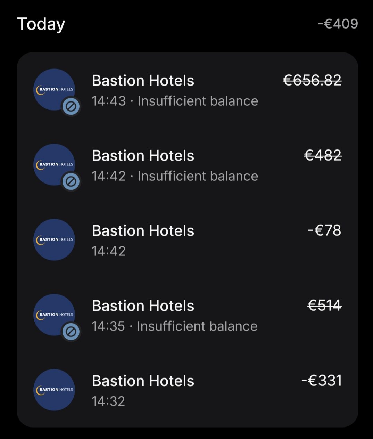
Task: Tap today's total of -€409
Action: click(x=338, y=24)
